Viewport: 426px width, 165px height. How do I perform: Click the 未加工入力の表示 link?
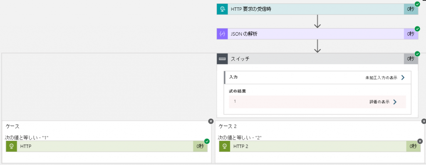click(381, 78)
